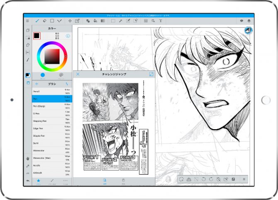Click the flip horizontally sidebar icon

point(28,53)
